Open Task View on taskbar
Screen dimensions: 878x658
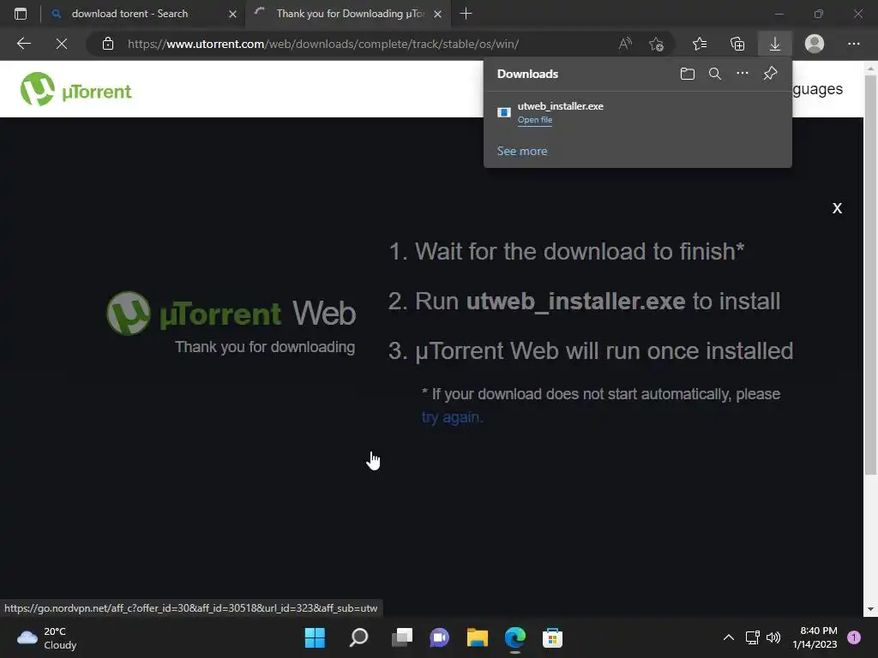[401, 637]
